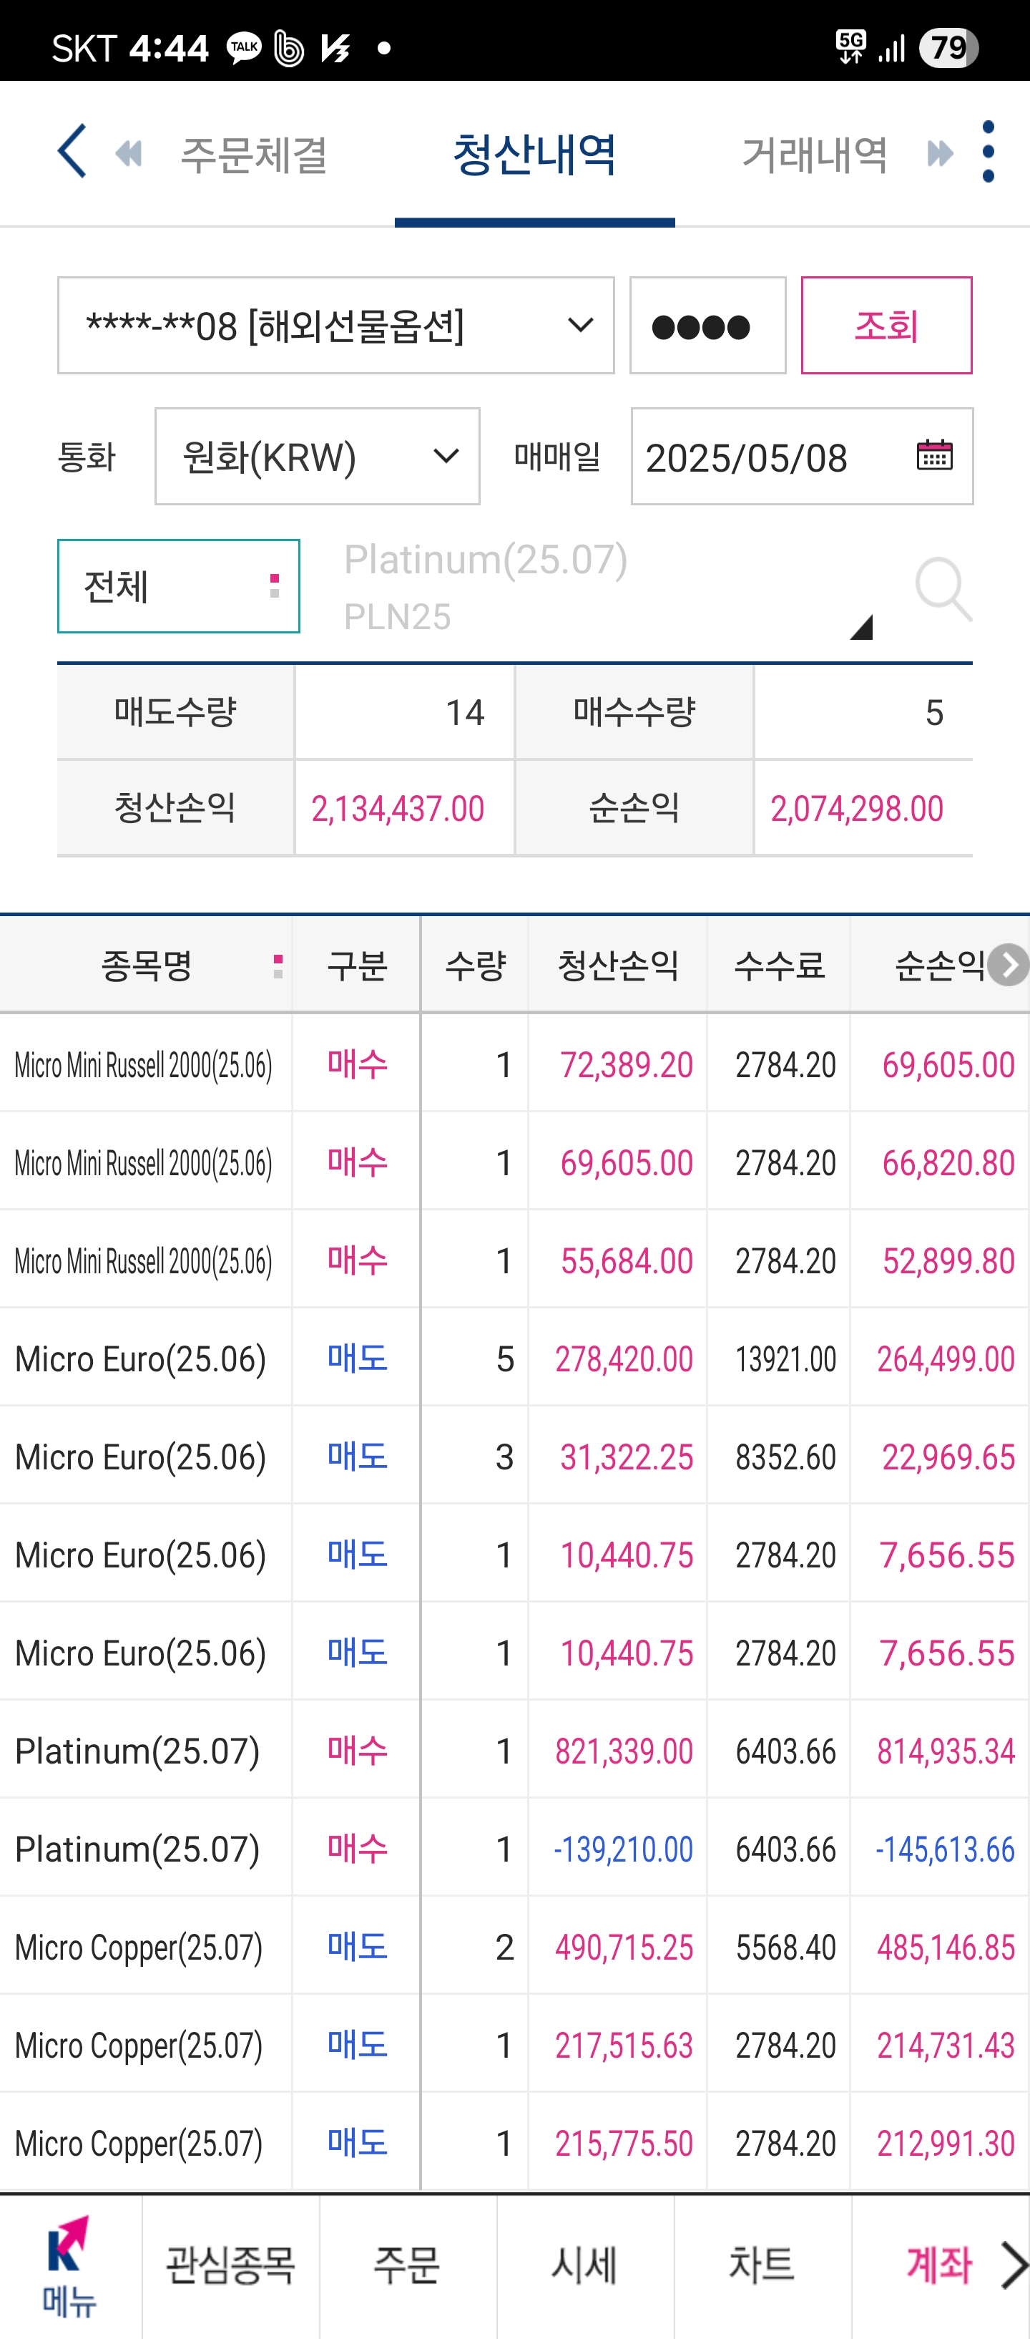Tap the back arrow icon
This screenshot has height=2339, width=1030.
[x=72, y=152]
